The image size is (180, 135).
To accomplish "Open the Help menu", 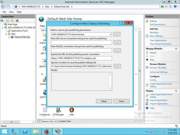I will [x=19, y=12].
